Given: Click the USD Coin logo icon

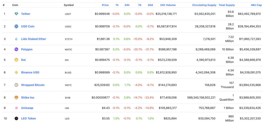Looking at the screenshot, I should point(16,26).
